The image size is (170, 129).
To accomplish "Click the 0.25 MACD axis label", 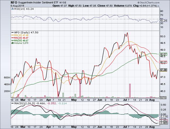I will (x=163, y=110).
